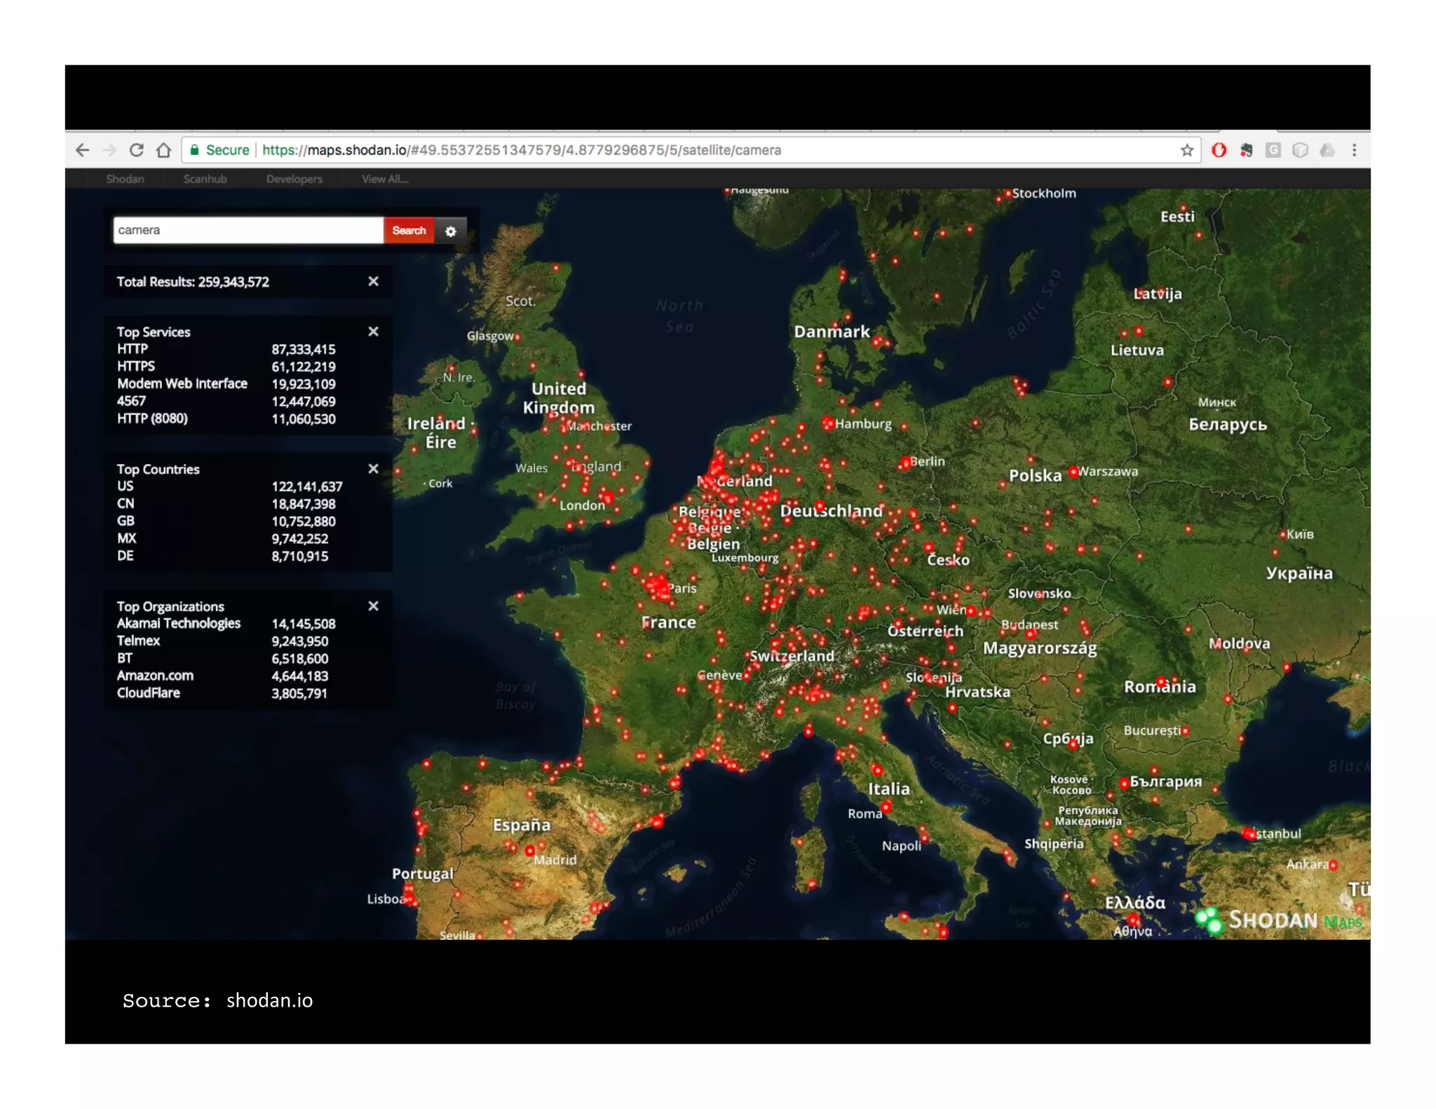Bookmark the page with the star icon
This screenshot has width=1436, height=1109.
(x=1186, y=150)
